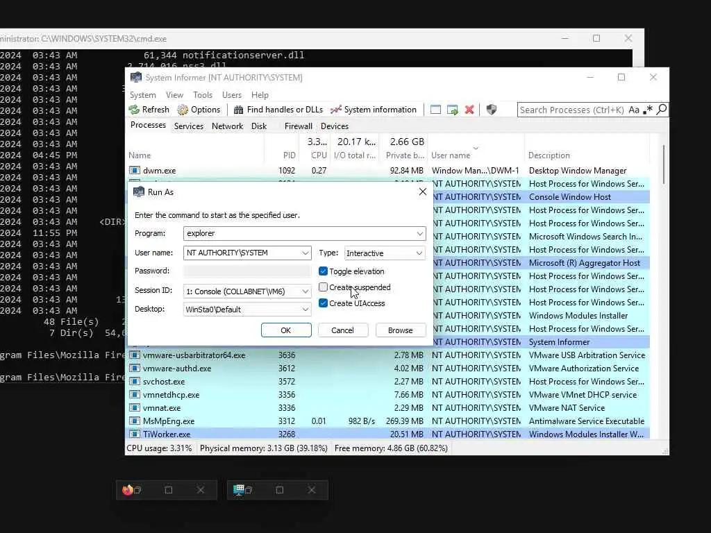This screenshot has width=711, height=533.
Task: Switch to the Devices tab
Action: tap(335, 126)
